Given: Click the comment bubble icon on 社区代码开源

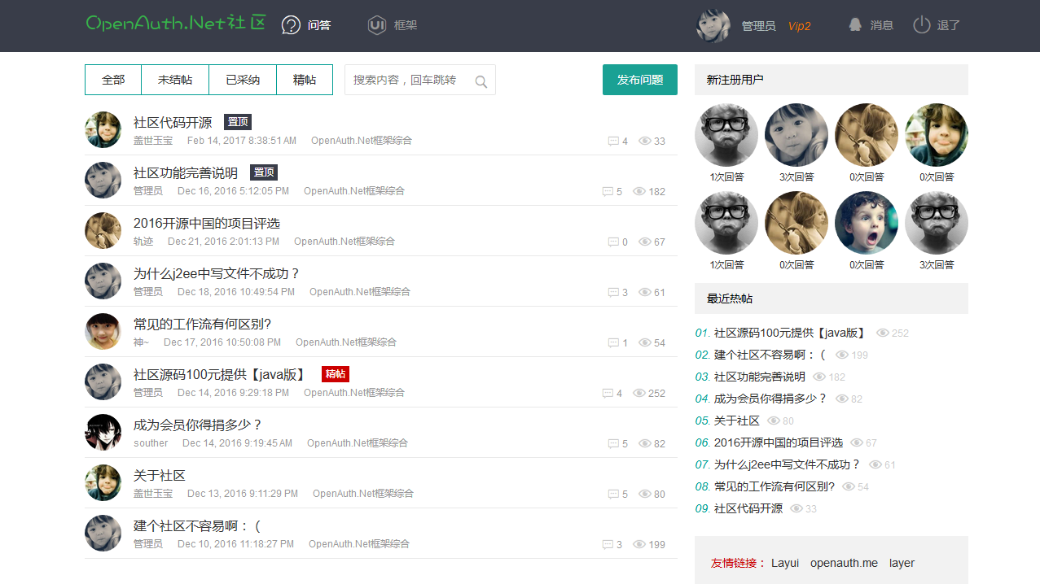Looking at the screenshot, I should pyautogui.click(x=613, y=140).
